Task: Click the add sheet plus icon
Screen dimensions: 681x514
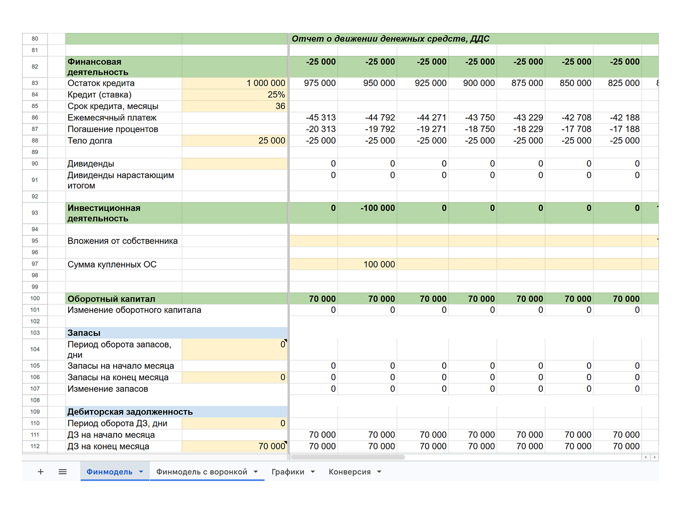Action: (x=41, y=471)
